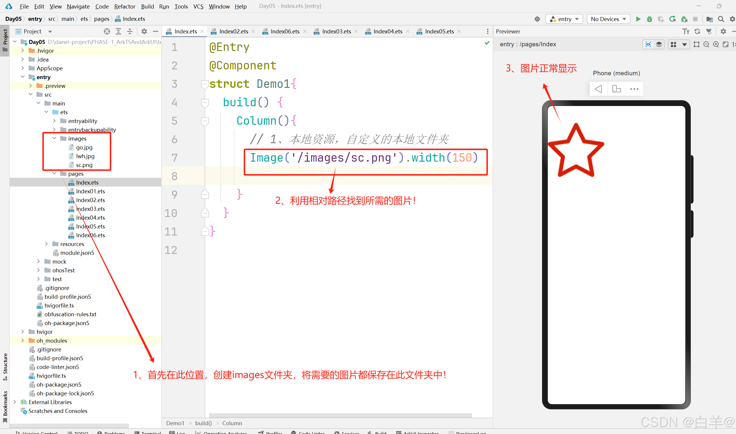The width and height of the screenshot is (736, 434).
Task: Expand the oh_modules folder
Action: (x=23, y=340)
